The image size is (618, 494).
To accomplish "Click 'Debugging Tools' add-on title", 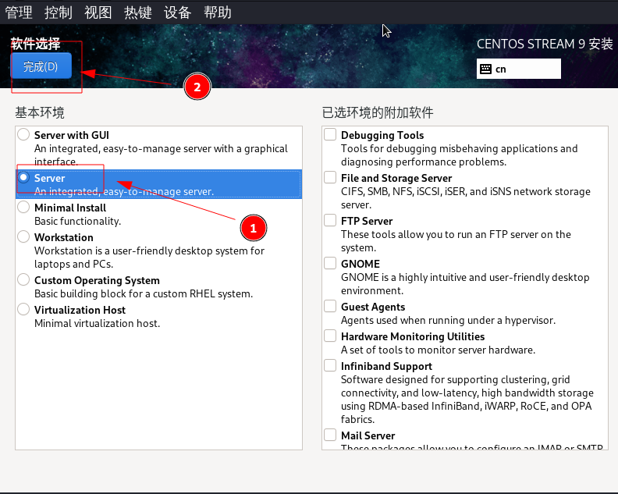I will click(x=382, y=135).
